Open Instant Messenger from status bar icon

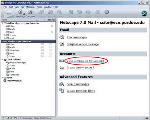pyautogui.click(x=11, y=118)
